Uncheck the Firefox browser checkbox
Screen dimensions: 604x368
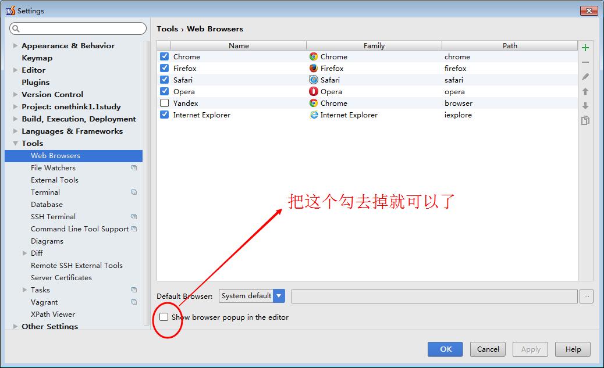click(165, 68)
